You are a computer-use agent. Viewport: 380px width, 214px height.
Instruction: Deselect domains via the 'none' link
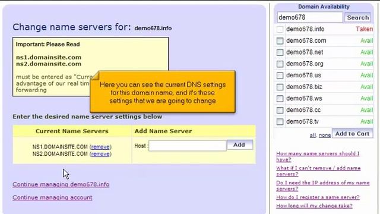point(325,135)
